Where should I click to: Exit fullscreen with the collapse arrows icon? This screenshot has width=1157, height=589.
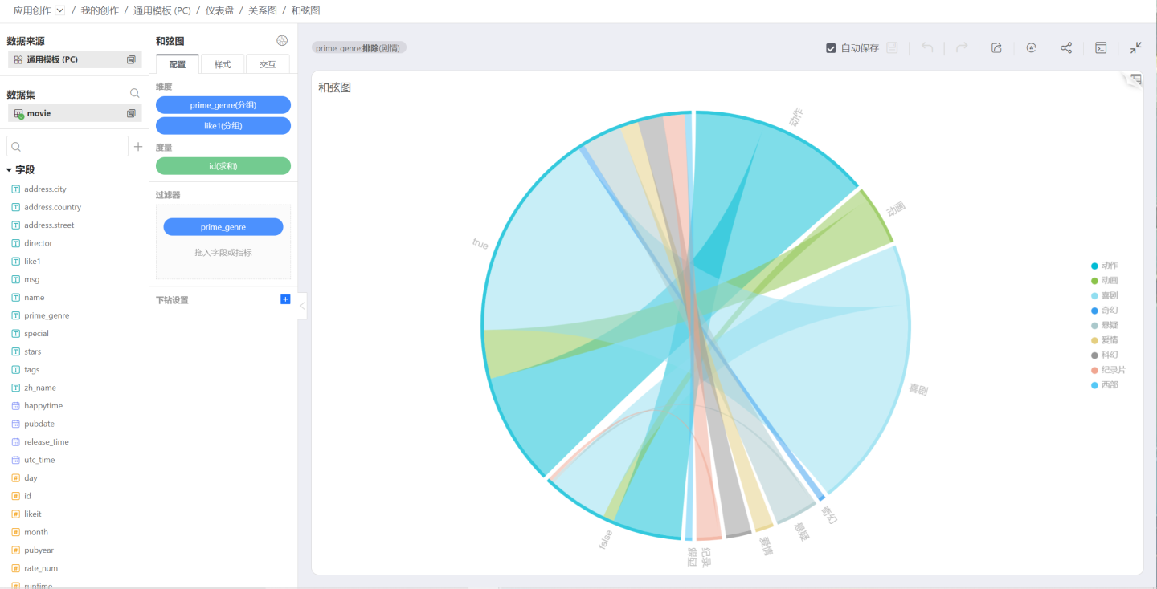pos(1135,48)
